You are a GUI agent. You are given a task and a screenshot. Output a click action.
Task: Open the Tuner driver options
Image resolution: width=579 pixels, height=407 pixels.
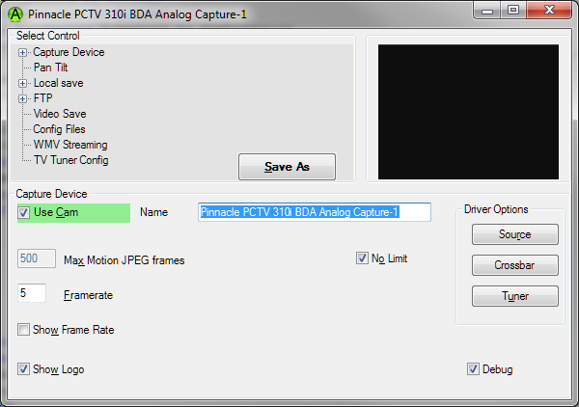click(515, 296)
